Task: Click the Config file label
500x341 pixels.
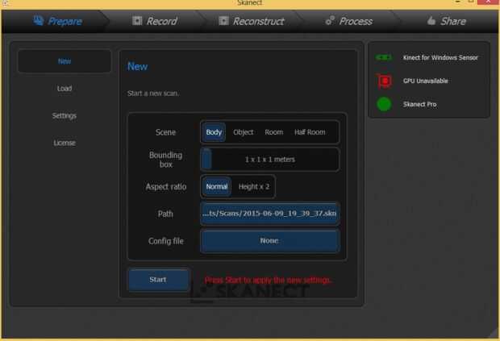Action: 166,241
